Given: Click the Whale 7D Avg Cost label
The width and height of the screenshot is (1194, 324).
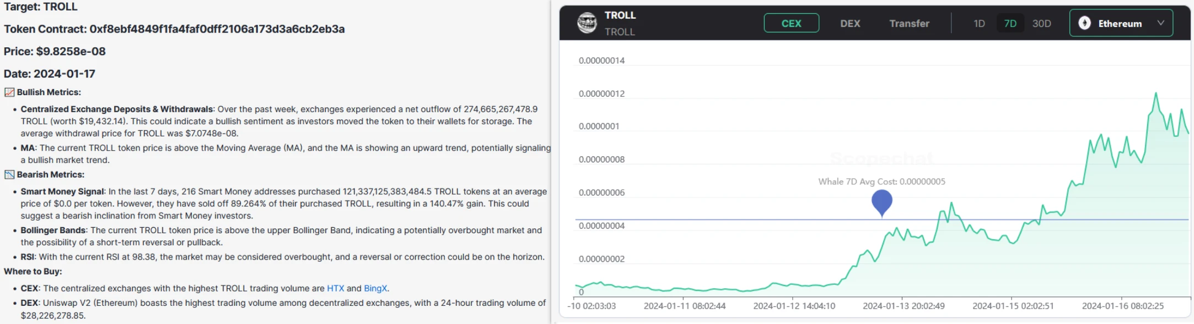Looking at the screenshot, I should tap(881, 182).
